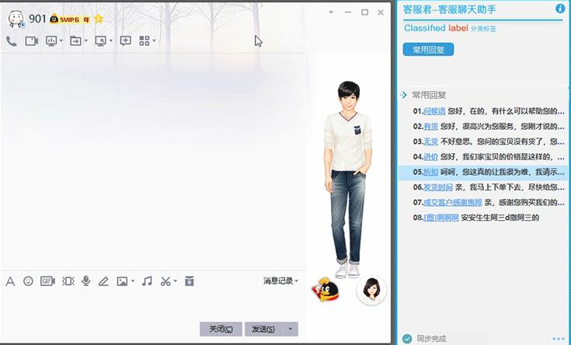571x345 pixels.
Task: Click the blue 常用回复 label button
Action: (428, 50)
